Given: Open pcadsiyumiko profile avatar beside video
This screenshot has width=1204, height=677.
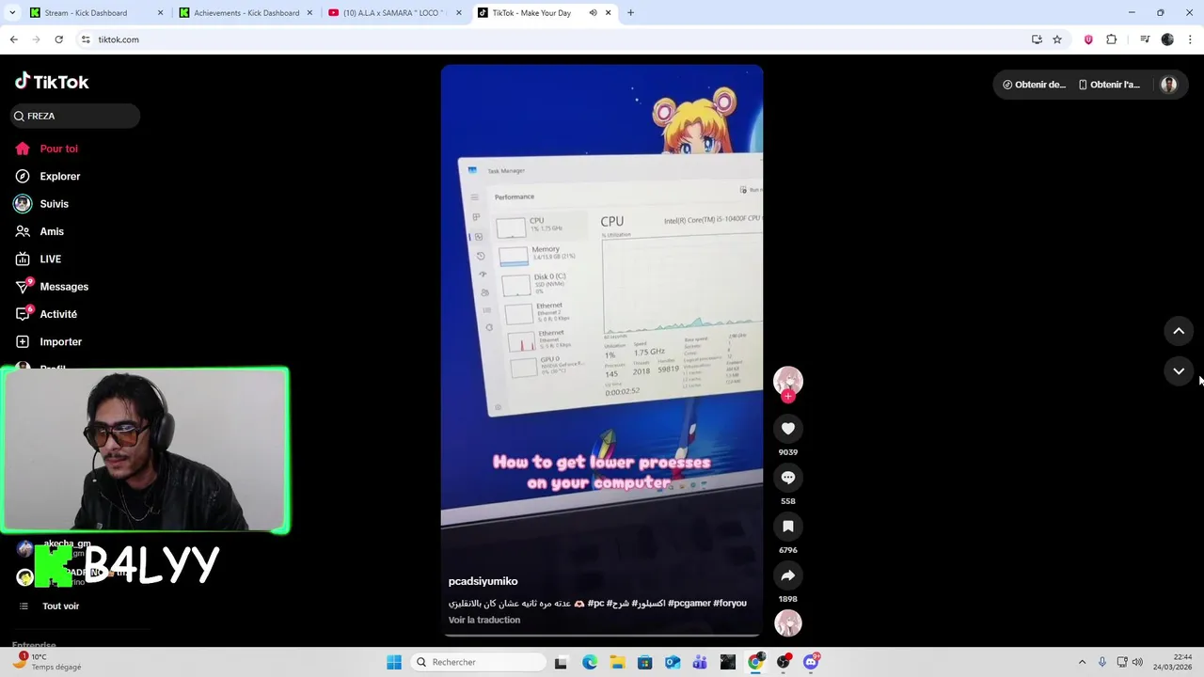Looking at the screenshot, I should [787, 380].
